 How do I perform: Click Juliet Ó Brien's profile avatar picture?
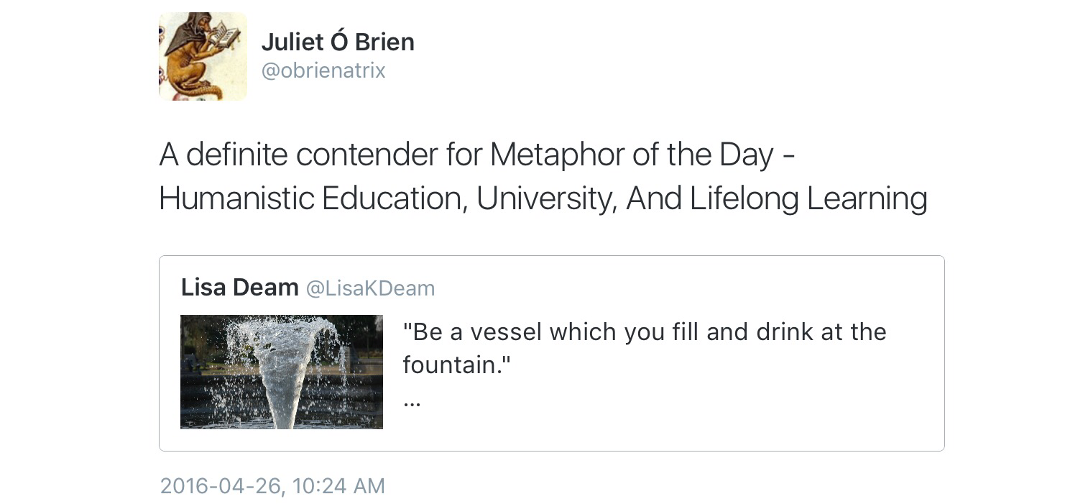[x=203, y=56]
